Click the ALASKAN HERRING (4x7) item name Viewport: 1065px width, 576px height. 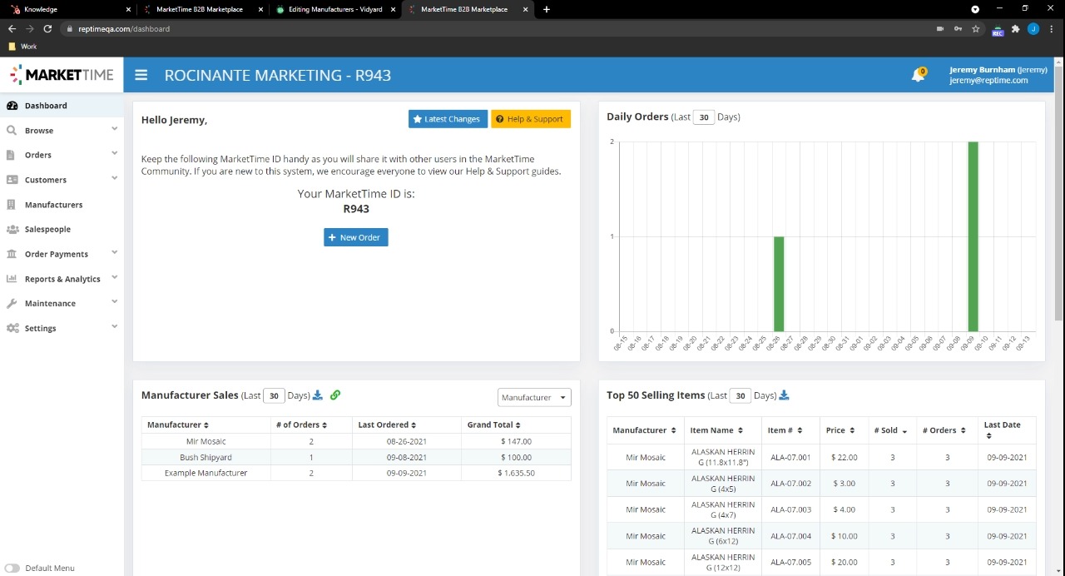click(723, 509)
